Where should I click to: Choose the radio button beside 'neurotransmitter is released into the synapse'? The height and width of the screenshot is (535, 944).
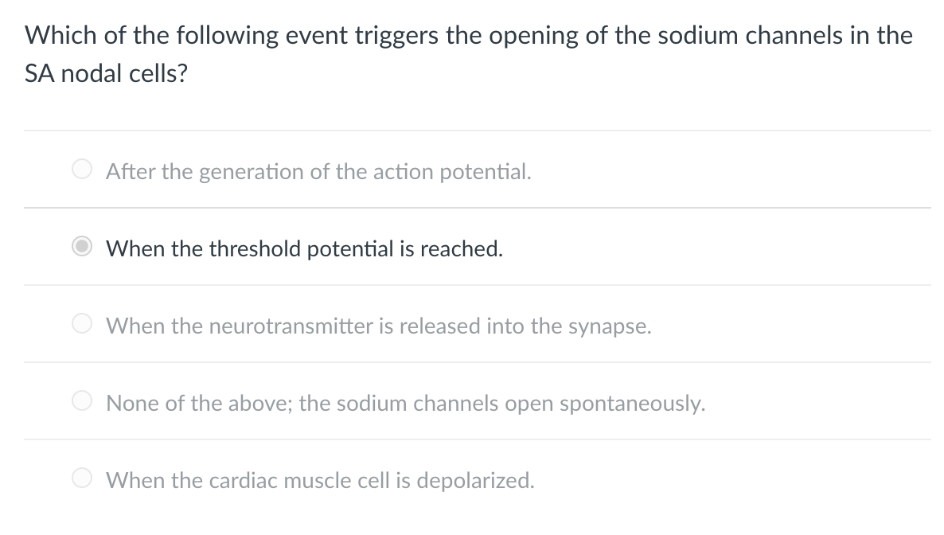82,323
